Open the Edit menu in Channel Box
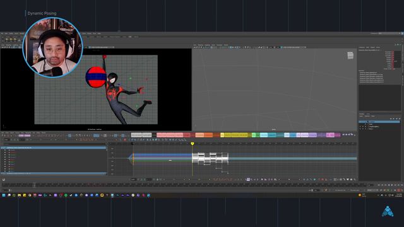The height and width of the screenshot is (227, 404). point(367,47)
